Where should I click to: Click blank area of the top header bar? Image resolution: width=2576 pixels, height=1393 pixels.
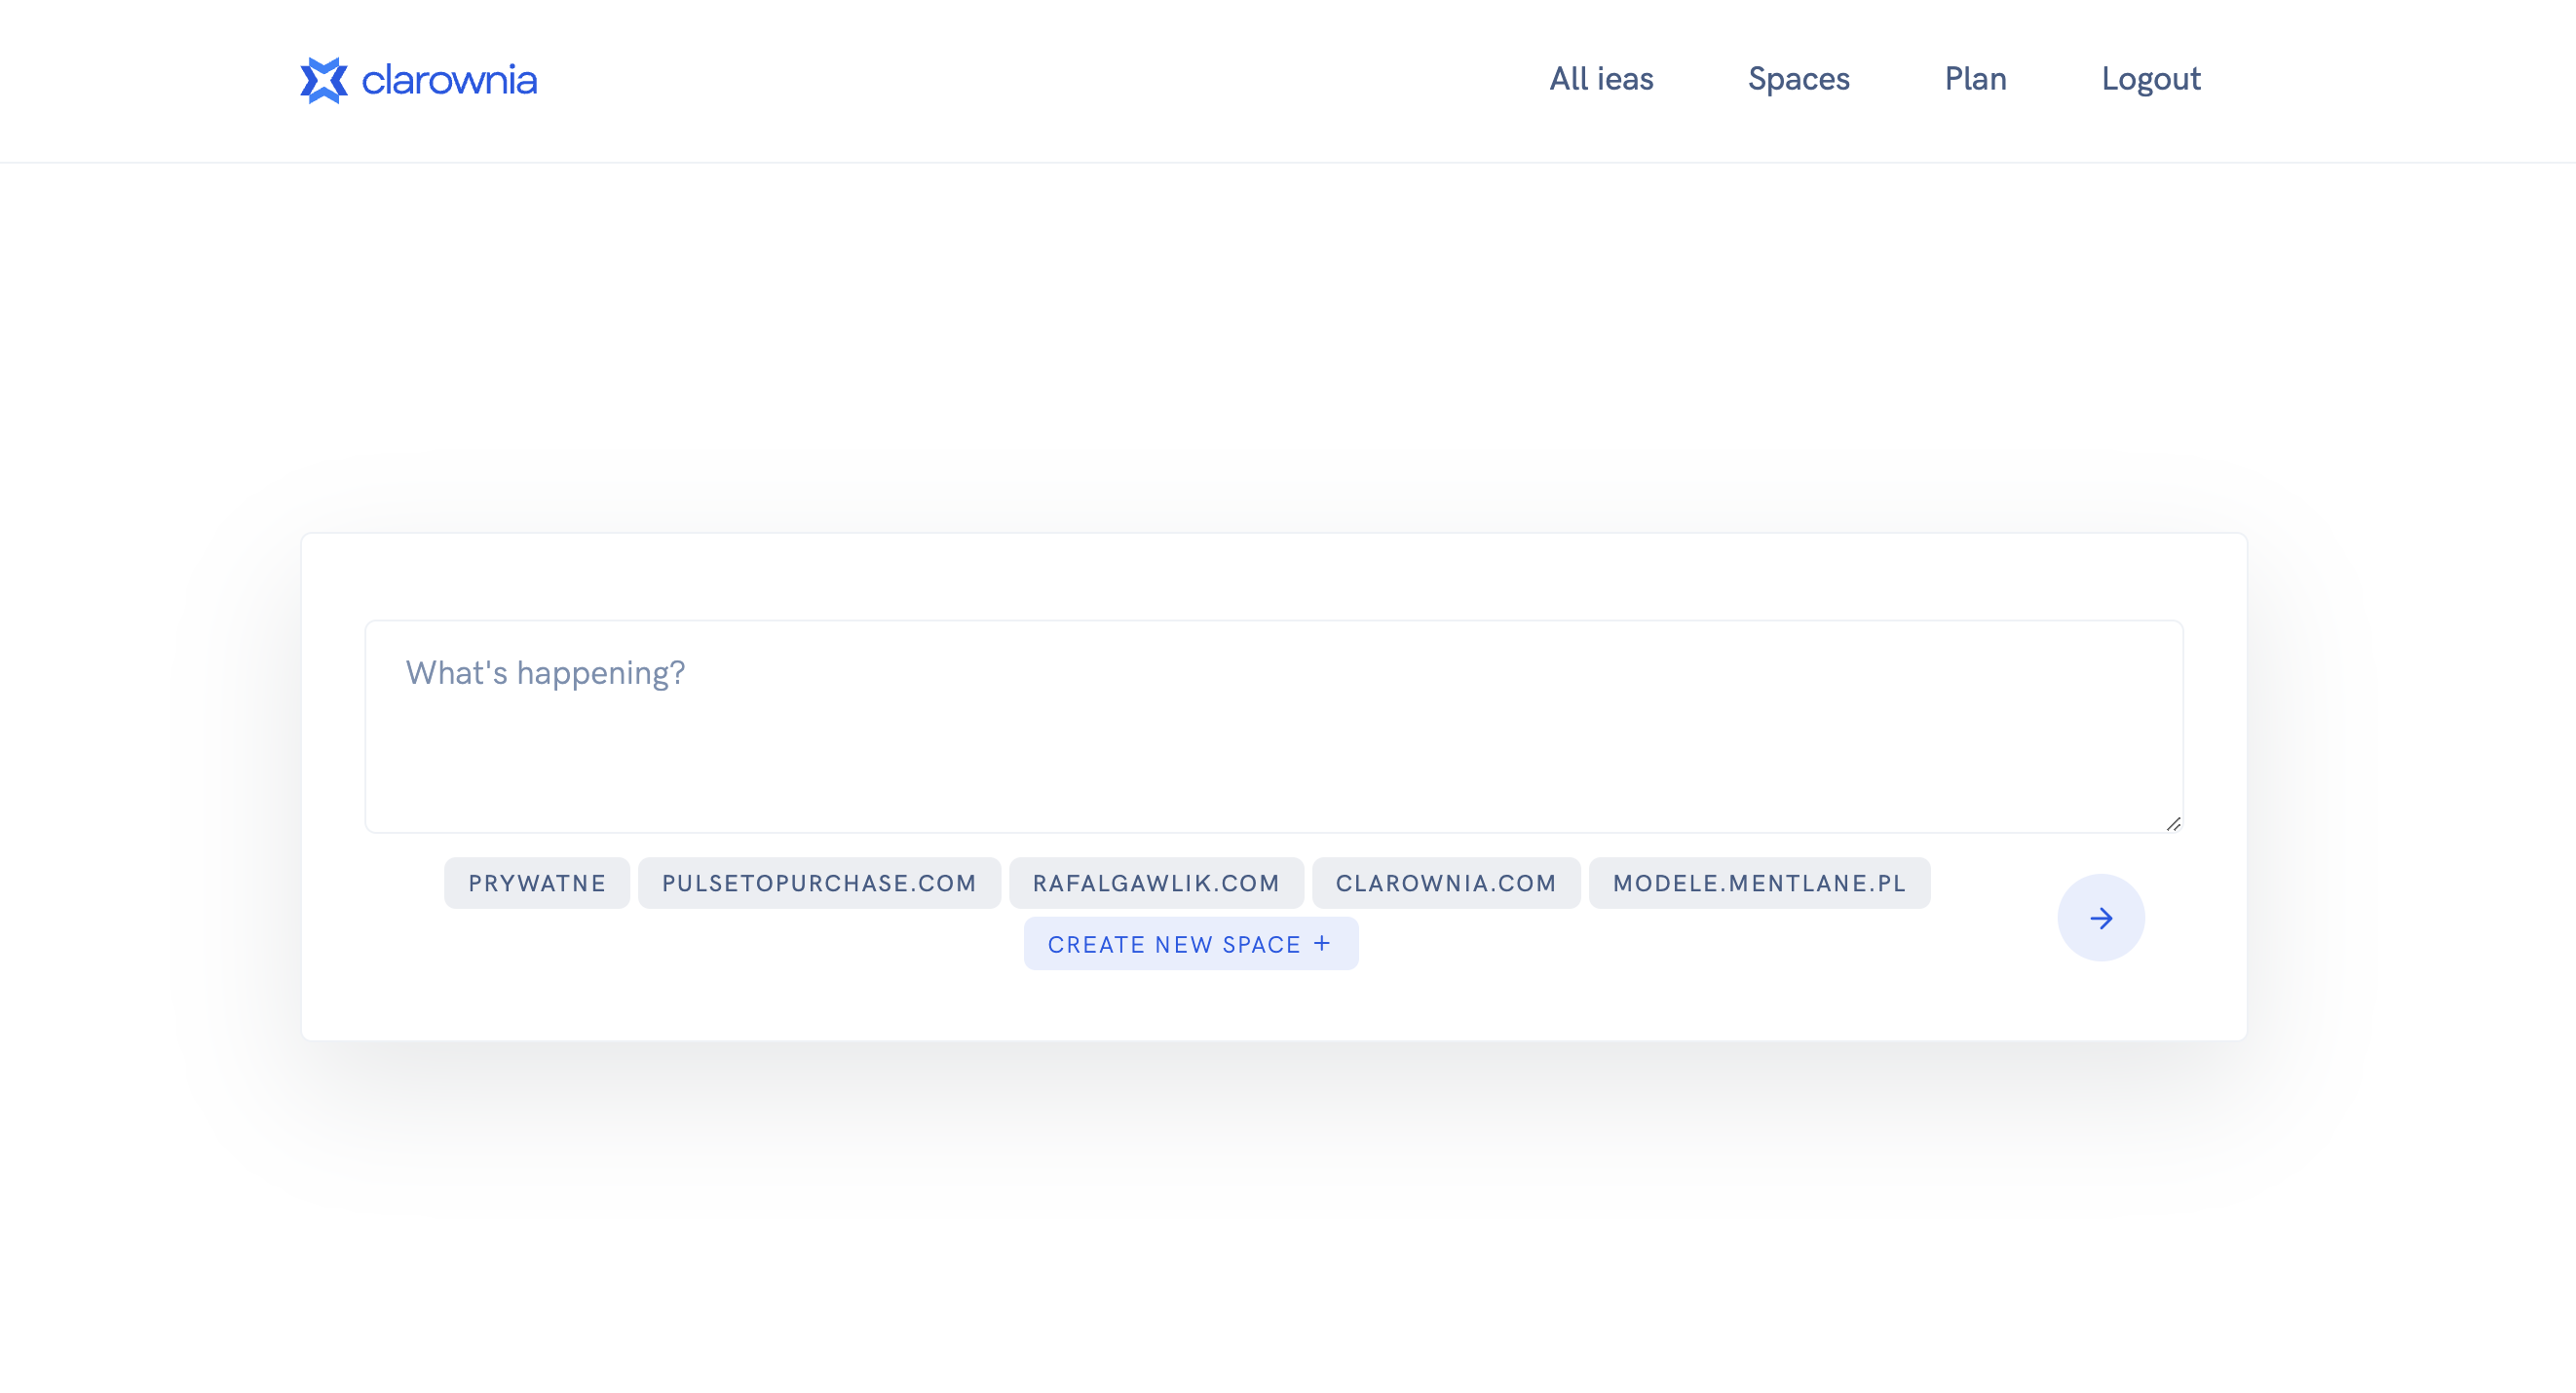point(1000,80)
